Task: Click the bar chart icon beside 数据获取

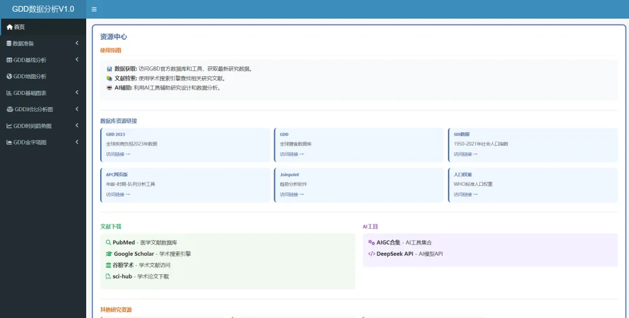Action: point(109,69)
